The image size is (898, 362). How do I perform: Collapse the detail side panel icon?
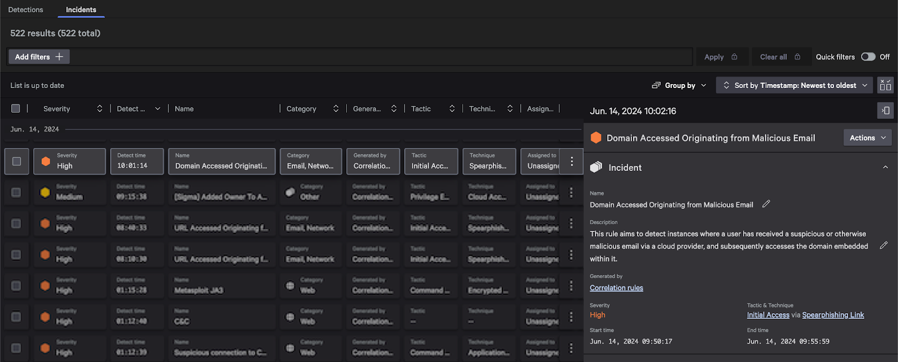(x=886, y=110)
